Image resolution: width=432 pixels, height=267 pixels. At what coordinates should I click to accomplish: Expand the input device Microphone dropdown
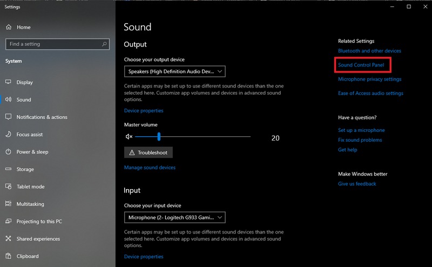point(174,217)
